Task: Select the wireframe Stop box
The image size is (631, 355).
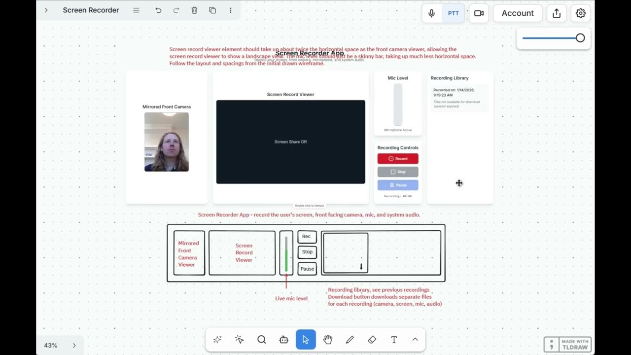Action: coord(307,252)
